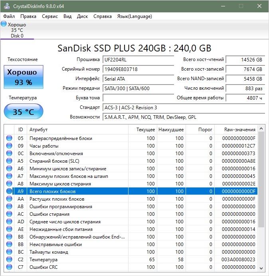Viewport: 269px width, 276px height.
Task: Open the Сервис menu
Action: pyautogui.click(x=50, y=16)
